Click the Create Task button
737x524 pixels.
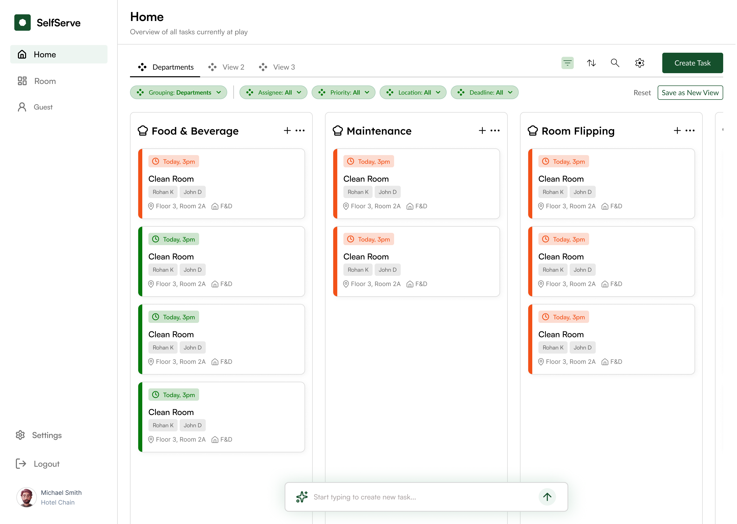[692, 63]
